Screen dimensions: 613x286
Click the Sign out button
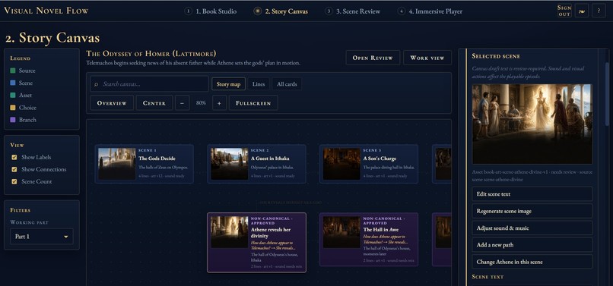[564, 11]
